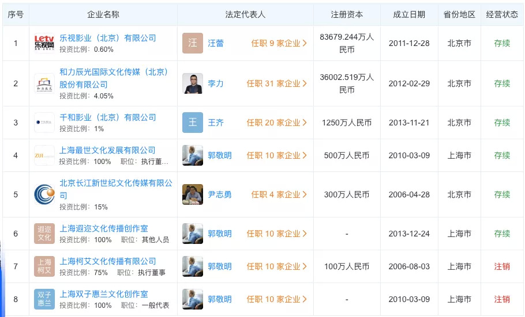This screenshot has width=525, height=317.
Task: Click the ZUI 上海最世文化 logo
Action: coord(44,155)
